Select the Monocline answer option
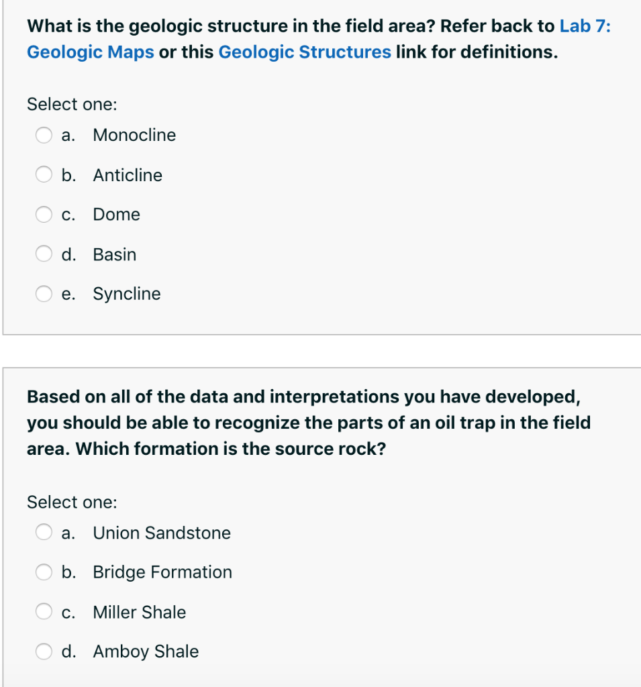The width and height of the screenshot is (641, 687). (134, 135)
